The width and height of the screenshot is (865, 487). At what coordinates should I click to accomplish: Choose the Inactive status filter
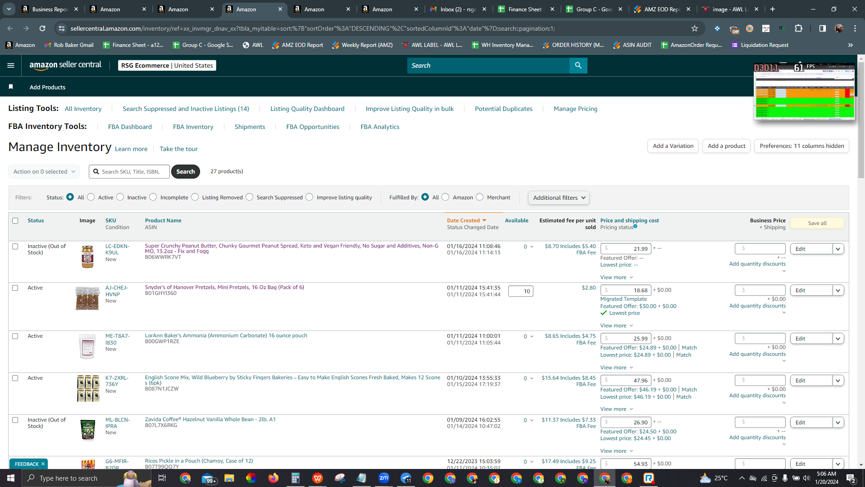120,197
